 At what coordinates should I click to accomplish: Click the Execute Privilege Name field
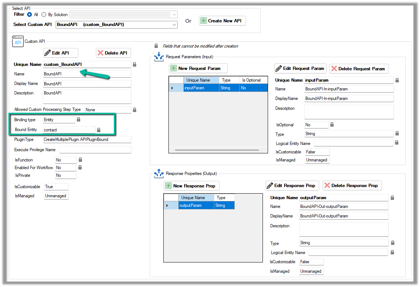pos(95,150)
